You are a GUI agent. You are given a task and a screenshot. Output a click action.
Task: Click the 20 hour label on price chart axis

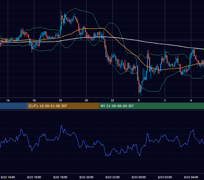[86, 100]
